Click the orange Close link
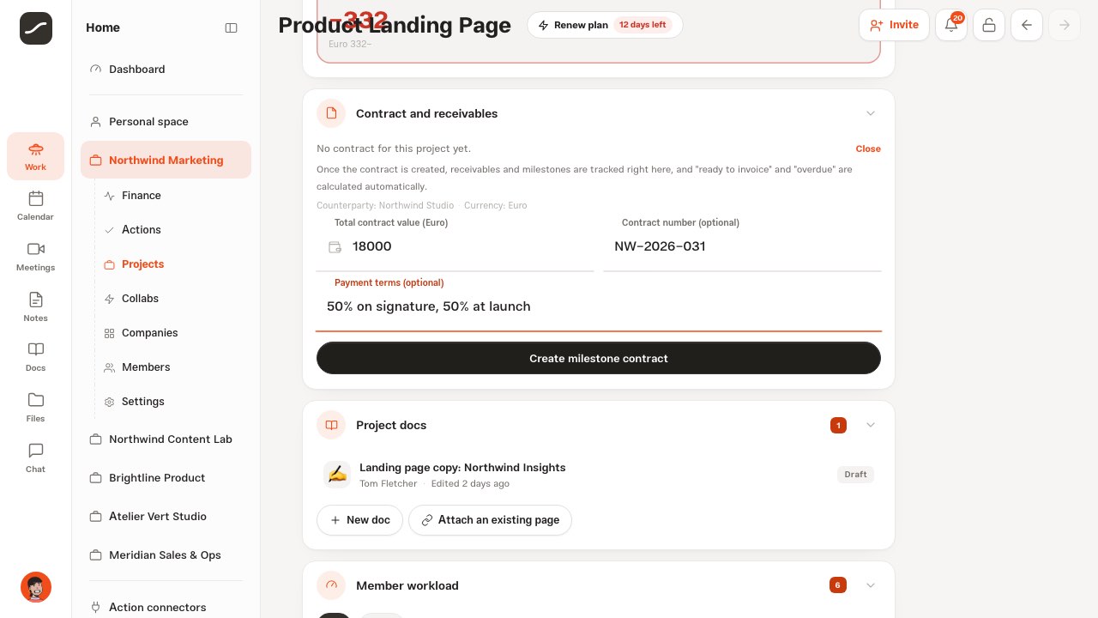The image size is (1098, 618). [868, 148]
